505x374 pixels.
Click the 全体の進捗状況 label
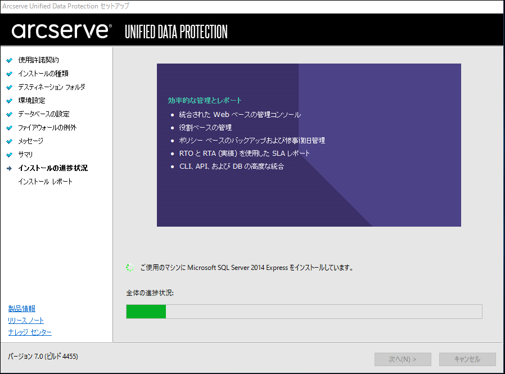tap(150, 293)
